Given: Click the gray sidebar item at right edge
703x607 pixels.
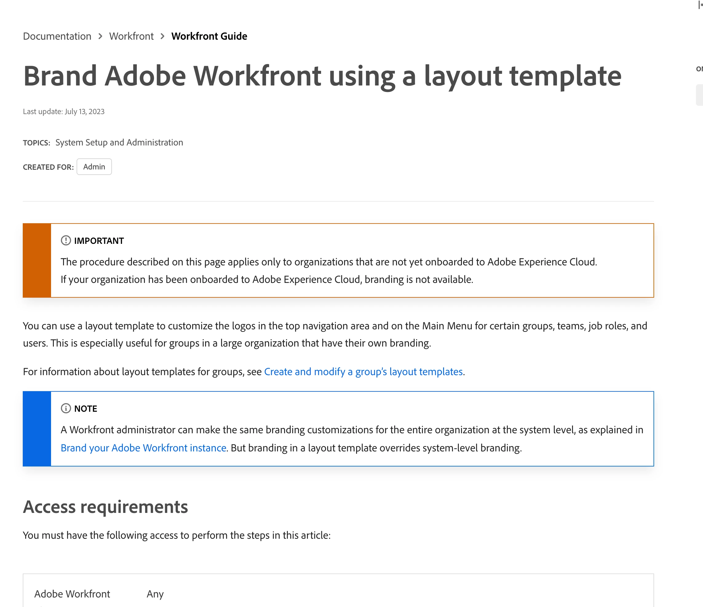Looking at the screenshot, I should (x=699, y=95).
